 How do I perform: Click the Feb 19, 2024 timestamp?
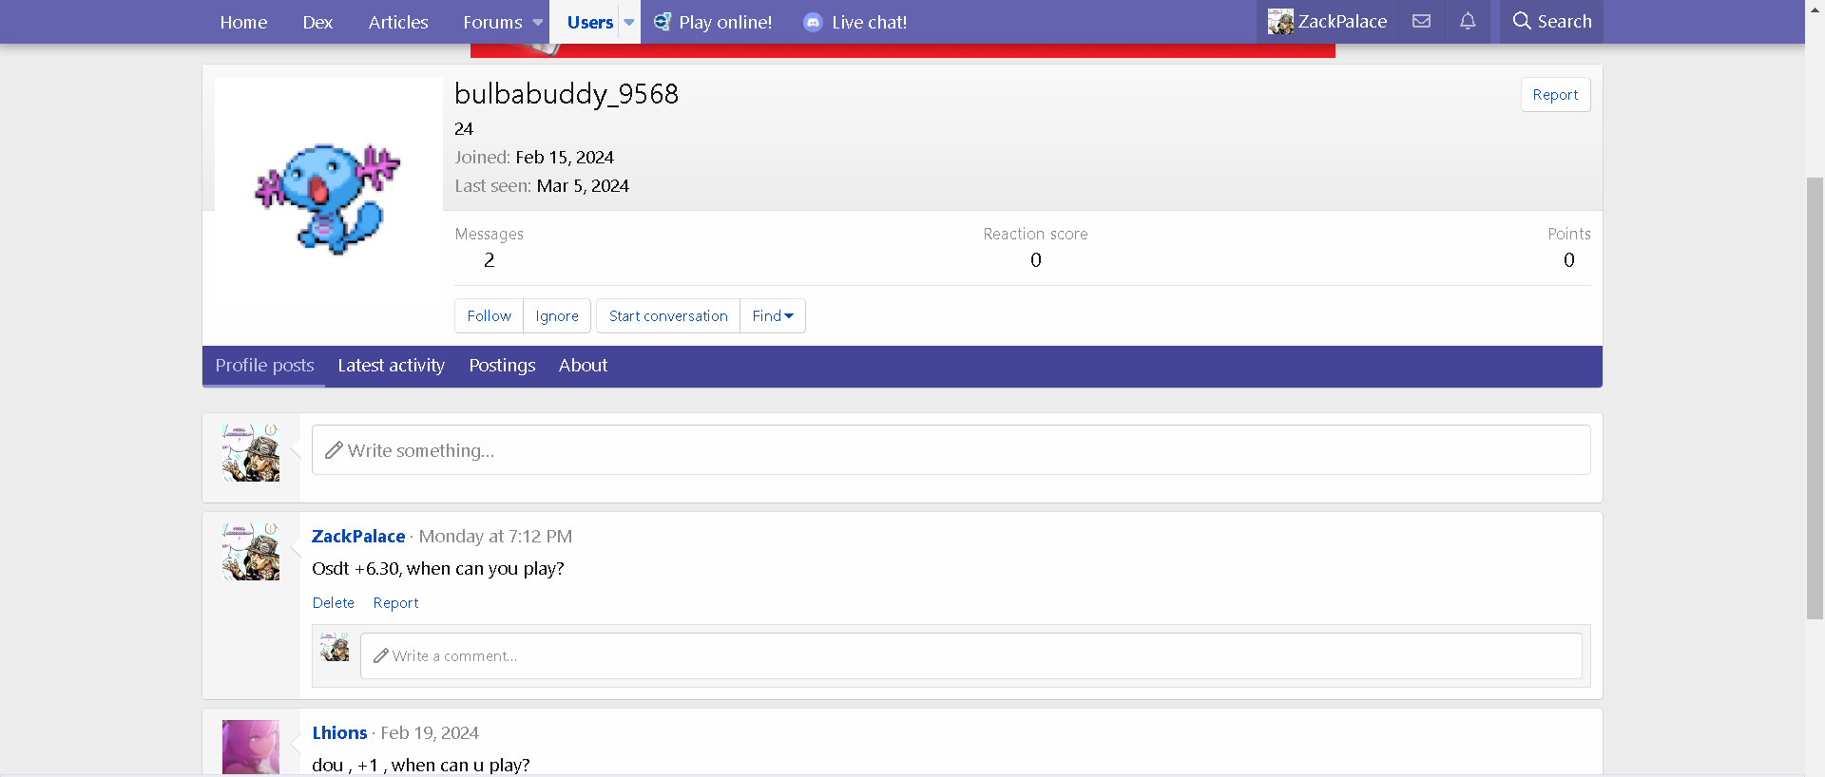click(x=430, y=732)
